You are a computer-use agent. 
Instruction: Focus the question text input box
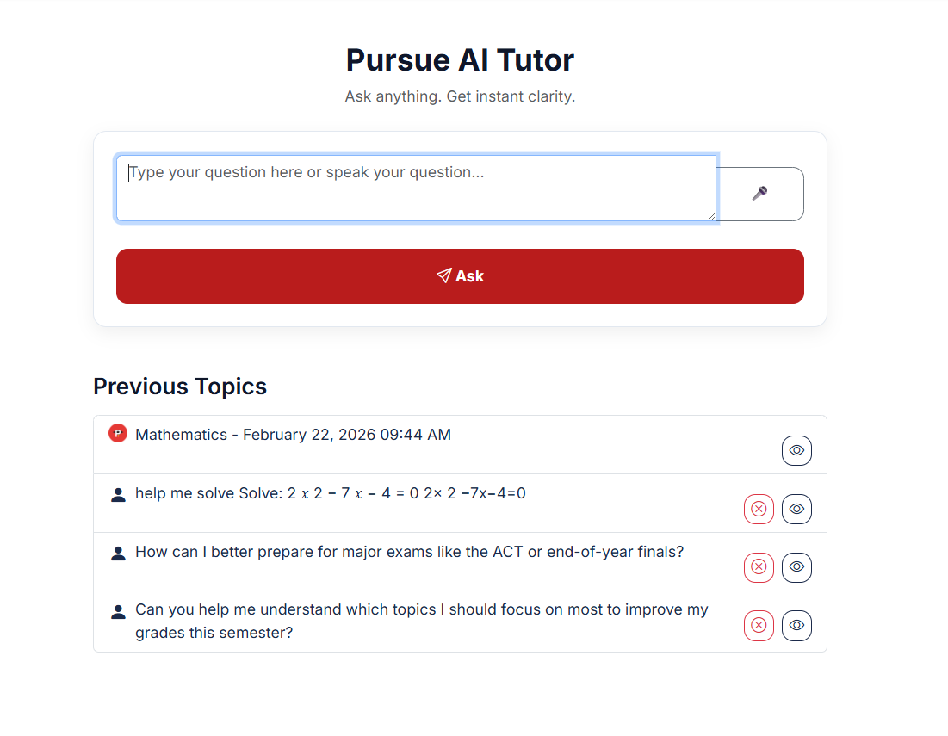[415, 188]
